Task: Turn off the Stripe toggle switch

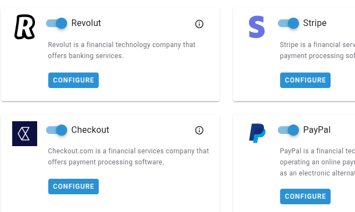Action: [288, 23]
